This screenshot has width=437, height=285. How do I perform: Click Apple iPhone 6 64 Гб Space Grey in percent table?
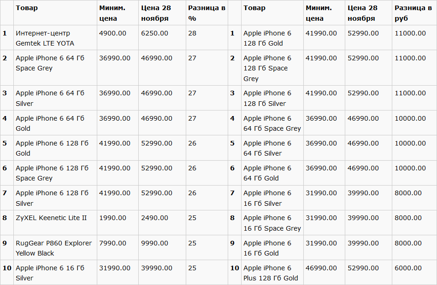50,63
